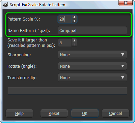The image size is (135, 123).
Task: Click the 'Save it if larger than' number field
Action: pyautogui.click(x=65, y=42)
